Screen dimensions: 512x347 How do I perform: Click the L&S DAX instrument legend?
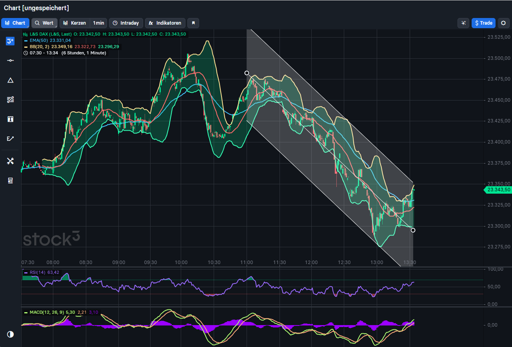pyautogui.click(x=50, y=34)
